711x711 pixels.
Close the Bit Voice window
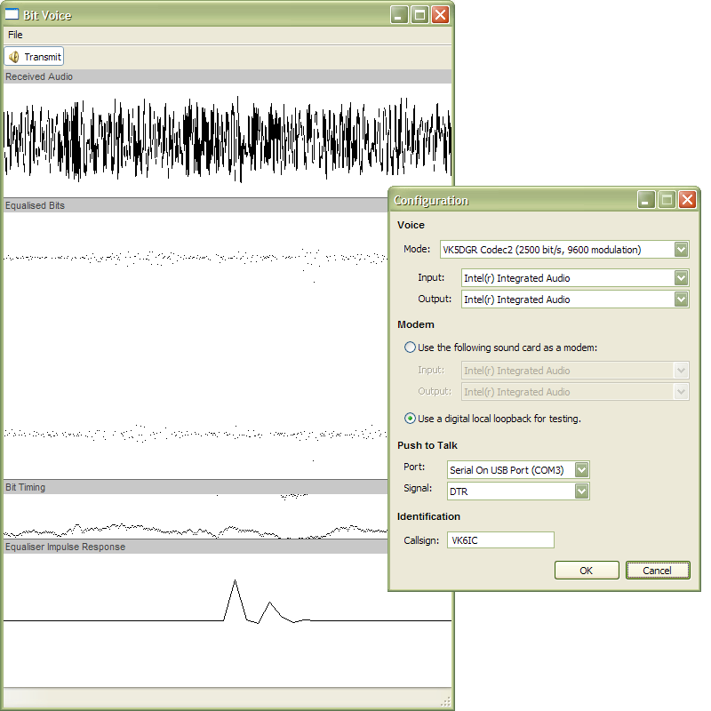point(440,15)
